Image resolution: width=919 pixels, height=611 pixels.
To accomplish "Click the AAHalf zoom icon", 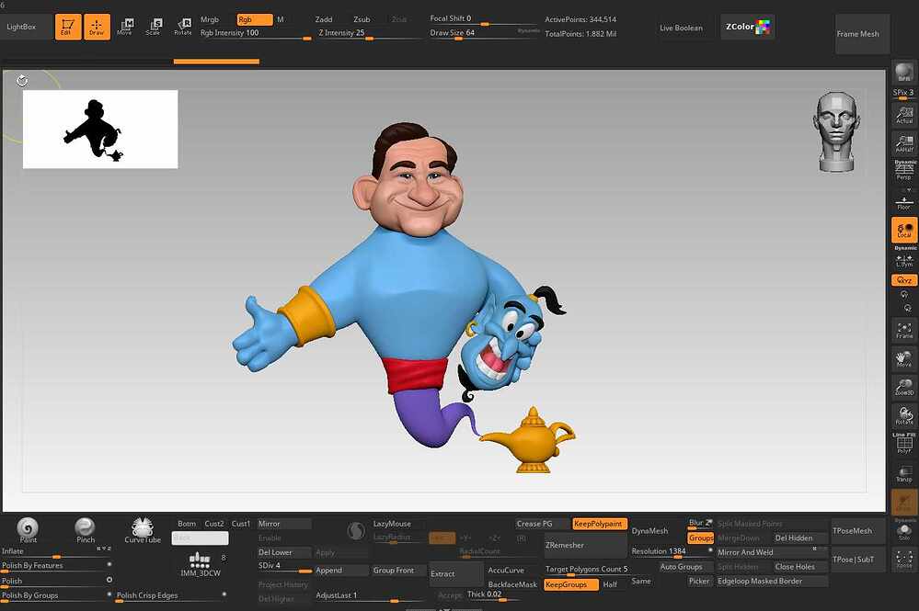I will [x=904, y=142].
